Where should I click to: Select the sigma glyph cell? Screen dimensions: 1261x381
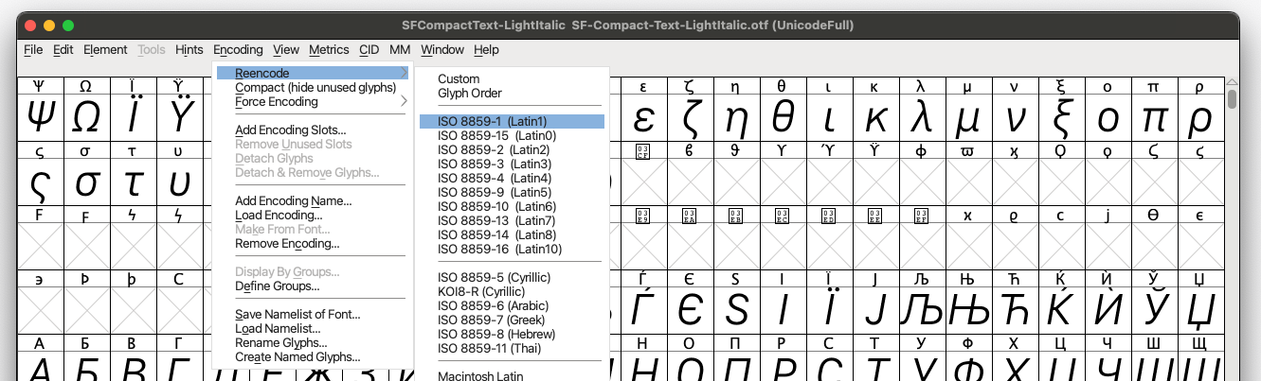[x=87, y=182]
